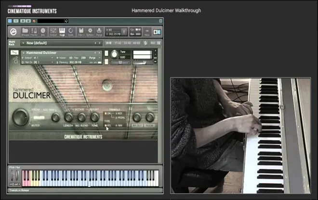318x200 pixels.
Task: Open the Files floppy-disk menu
Action: point(81,32)
